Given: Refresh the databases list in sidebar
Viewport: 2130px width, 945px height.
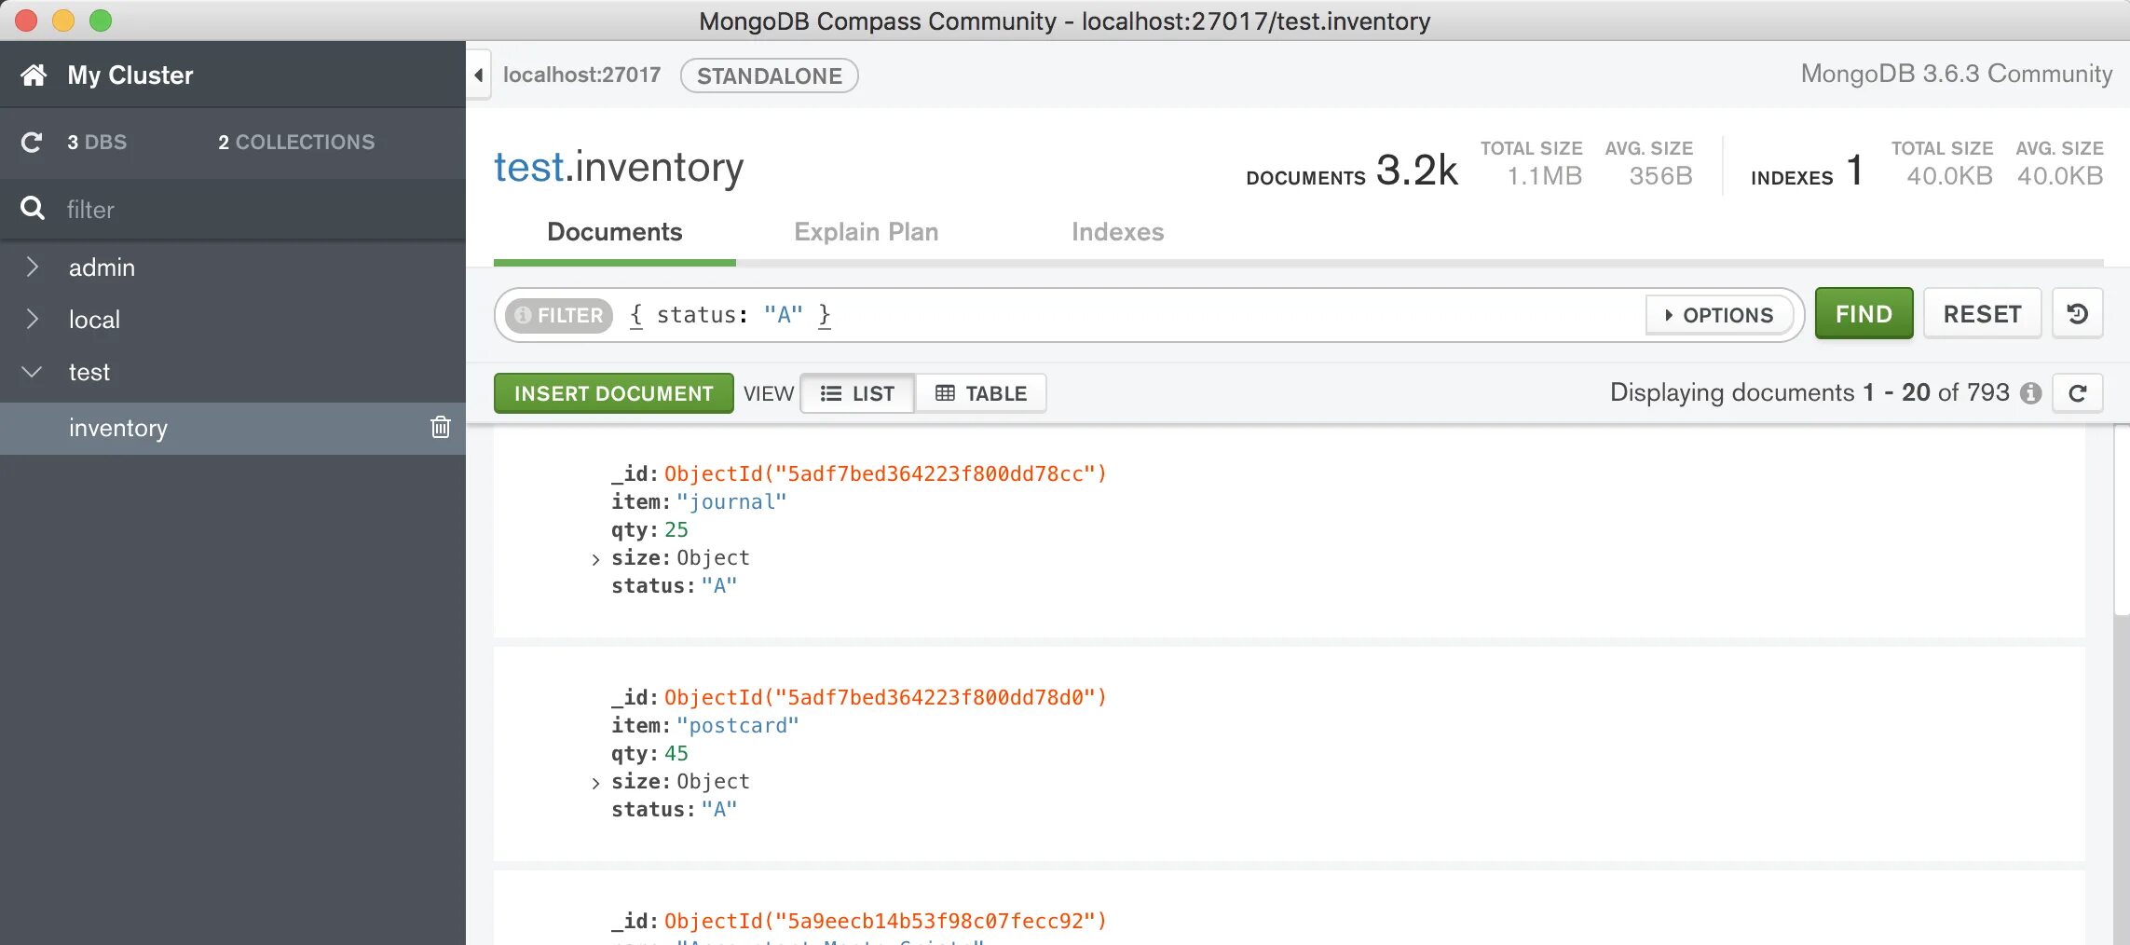Looking at the screenshot, I should click(32, 143).
